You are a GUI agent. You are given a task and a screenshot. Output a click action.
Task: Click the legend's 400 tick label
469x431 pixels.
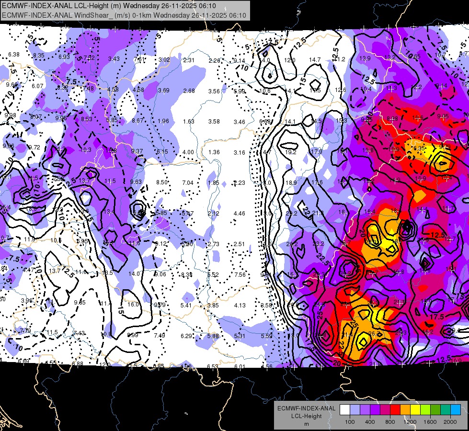coord(370,422)
